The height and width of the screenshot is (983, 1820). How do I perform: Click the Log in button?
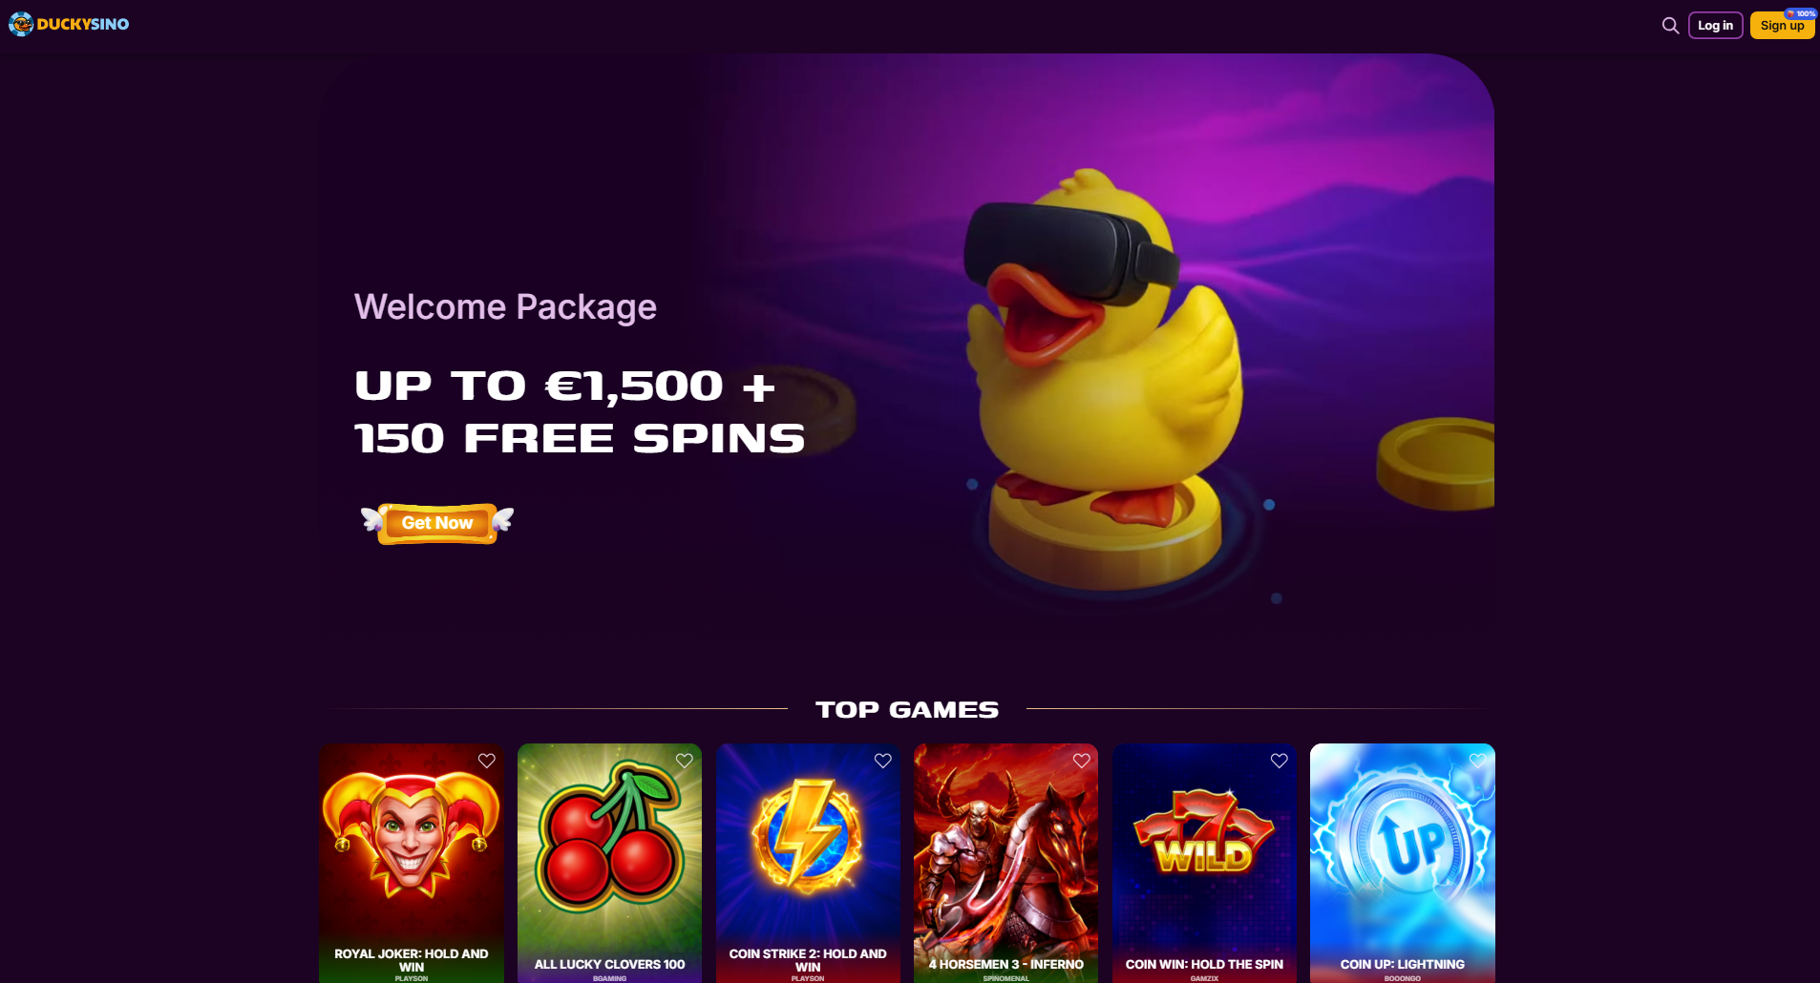click(1716, 26)
